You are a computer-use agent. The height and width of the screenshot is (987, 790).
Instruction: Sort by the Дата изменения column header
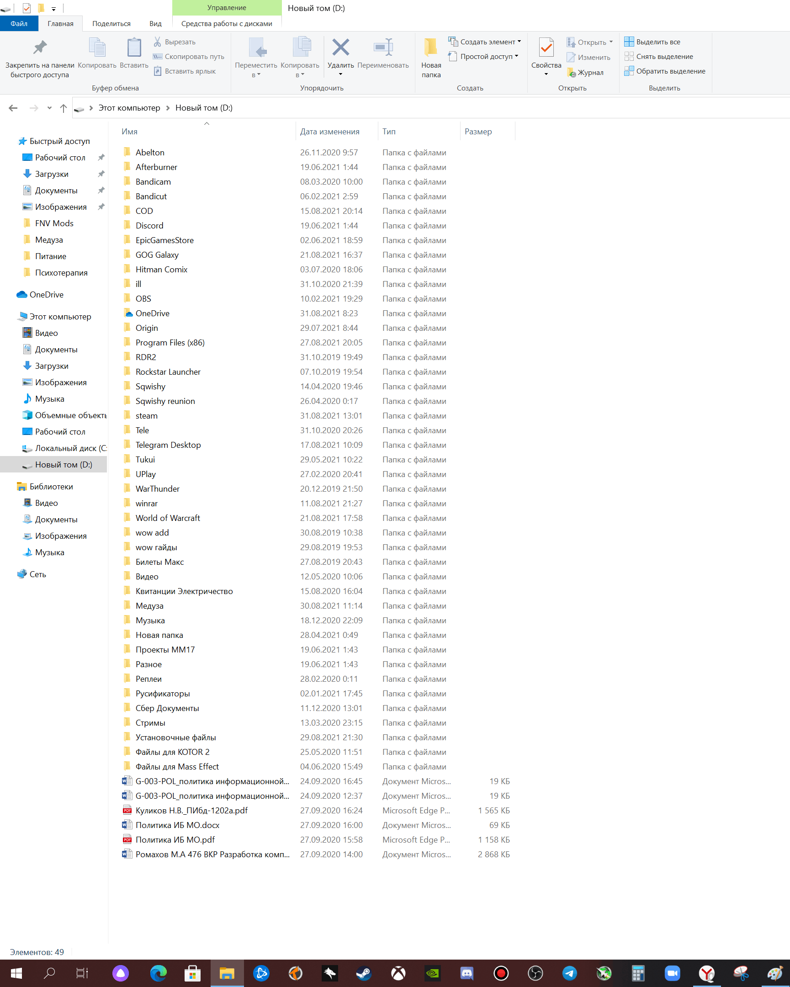coord(336,132)
